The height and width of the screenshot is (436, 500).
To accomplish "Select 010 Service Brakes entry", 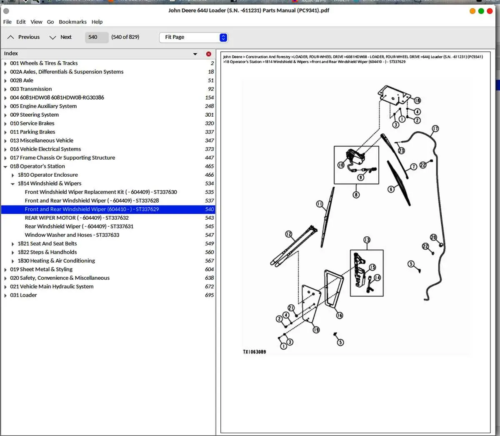I will 32,123.
